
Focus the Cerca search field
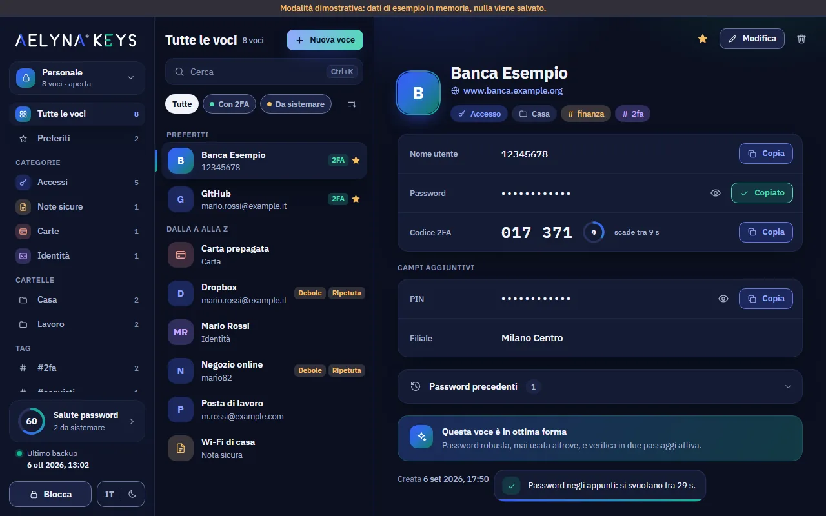pyautogui.click(x=265, y=72)
